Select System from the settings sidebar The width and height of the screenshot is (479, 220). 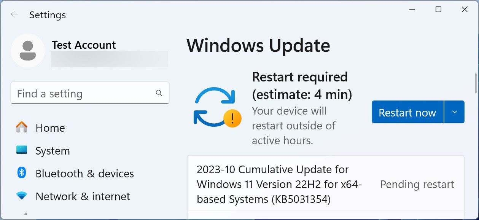pos(53,151)
